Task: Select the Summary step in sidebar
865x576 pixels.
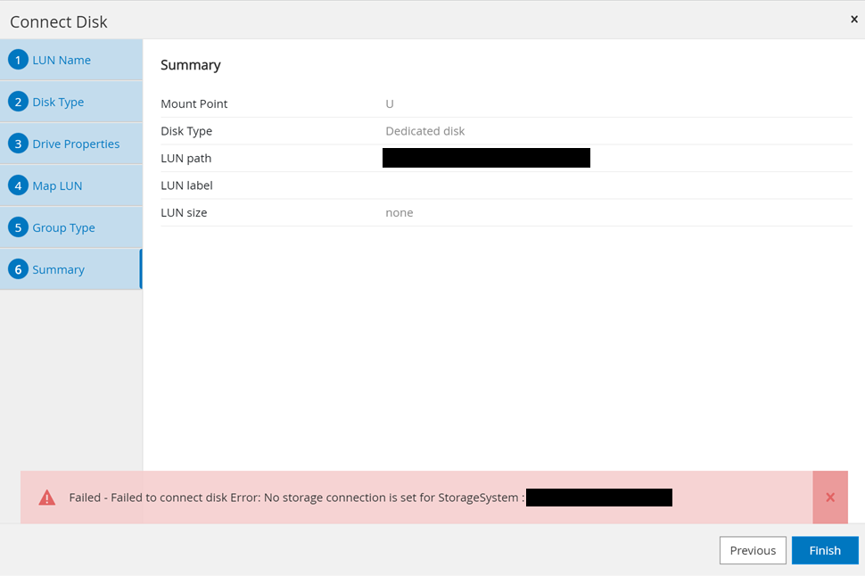Action: pyautogui.click(x=58, y=270)
